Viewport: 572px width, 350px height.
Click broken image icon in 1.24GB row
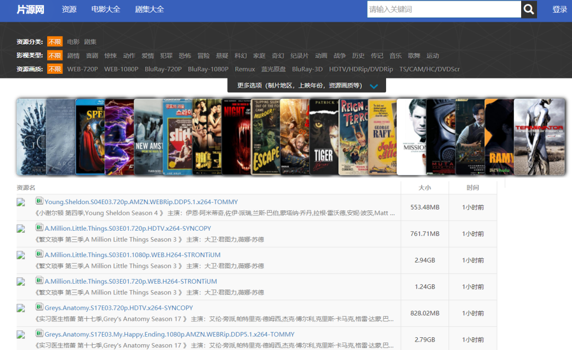click(21, 282)
